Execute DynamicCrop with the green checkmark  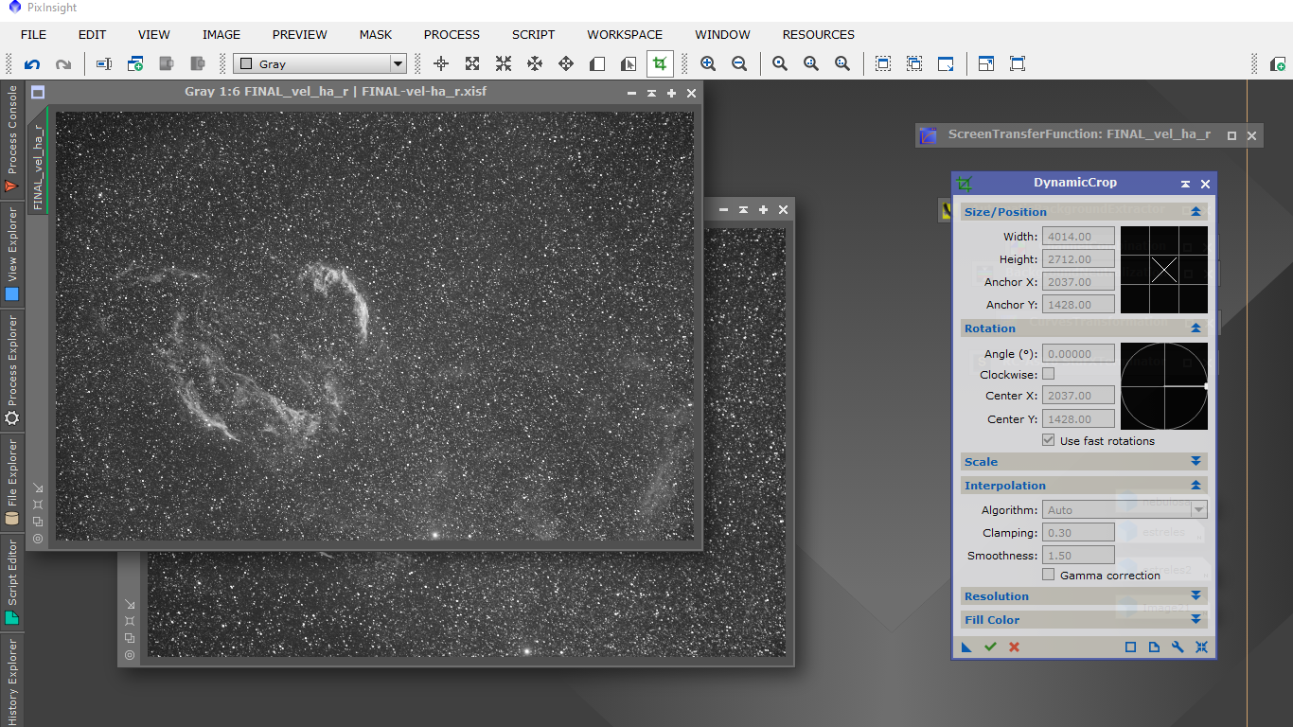click(990, 647)
